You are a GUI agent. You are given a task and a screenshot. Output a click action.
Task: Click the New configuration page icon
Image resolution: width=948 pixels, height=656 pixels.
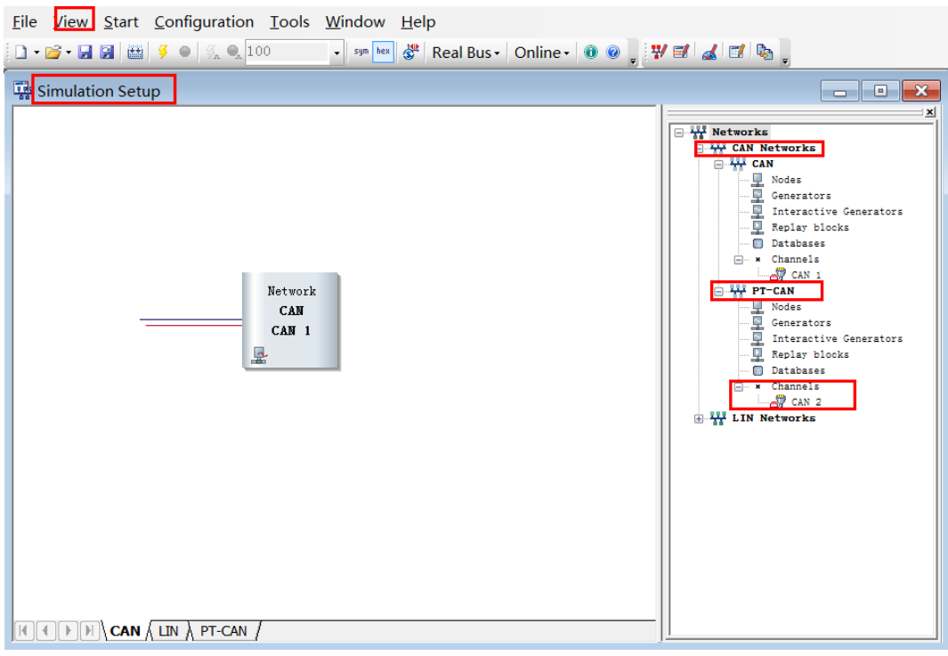pyautogui.click(x=21, y=53)
